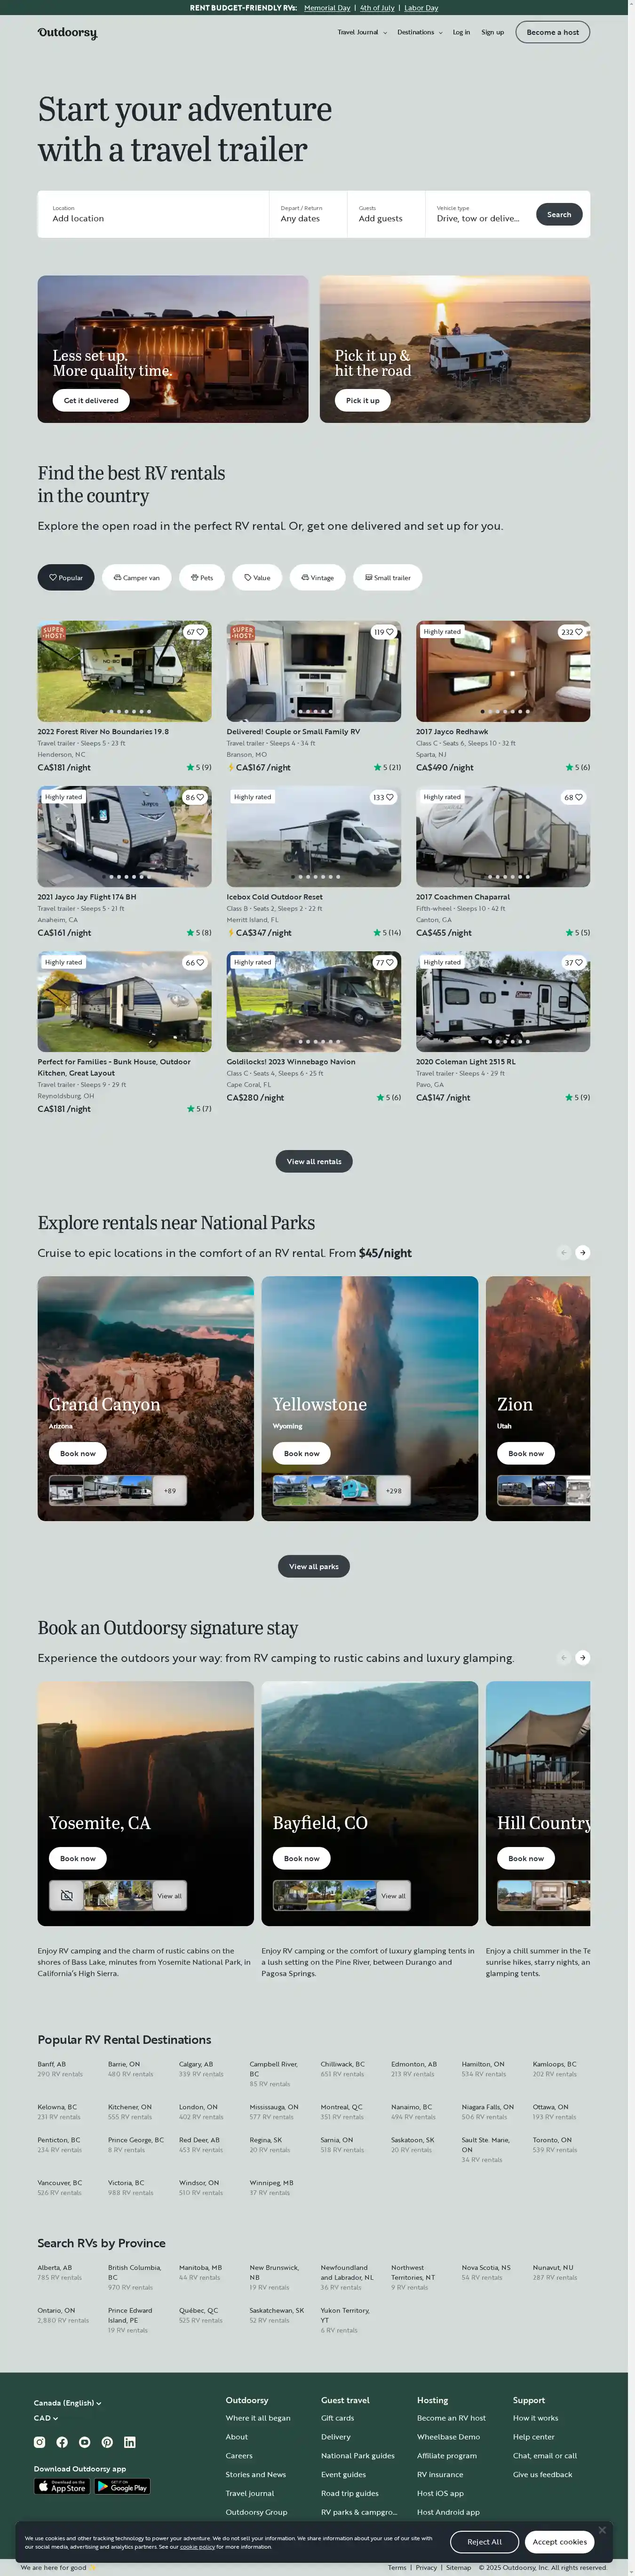635x2576 pixels.
Task: Click the View all rentals button
Action: tap(314, 1161)
